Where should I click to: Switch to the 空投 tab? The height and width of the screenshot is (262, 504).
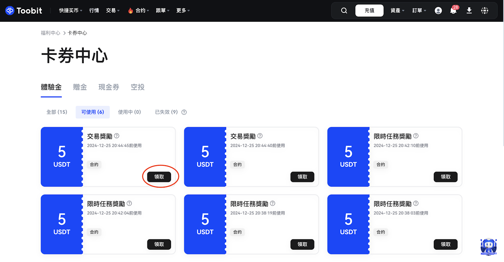tap(138, 87)
